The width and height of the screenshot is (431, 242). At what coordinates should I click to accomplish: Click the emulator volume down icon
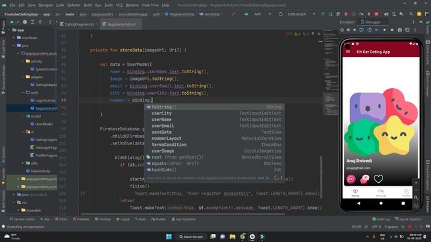pyautogui.click(x=355, y=30)
